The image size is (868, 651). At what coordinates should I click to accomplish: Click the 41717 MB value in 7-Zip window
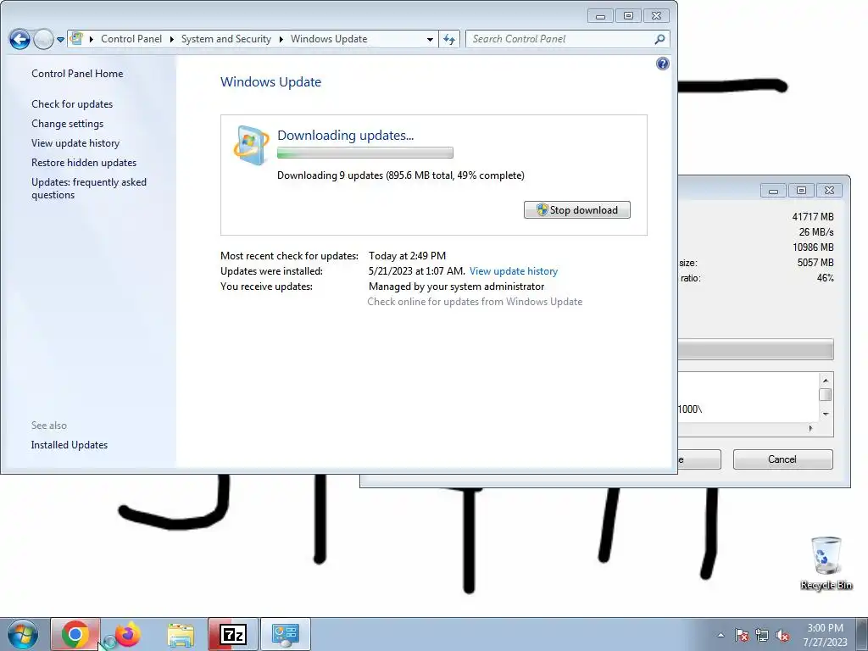point(813,217)
